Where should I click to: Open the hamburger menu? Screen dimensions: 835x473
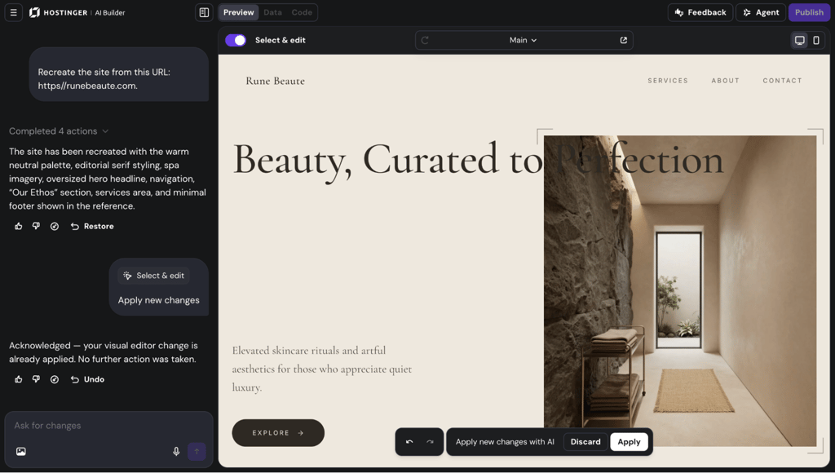(13, 12)
